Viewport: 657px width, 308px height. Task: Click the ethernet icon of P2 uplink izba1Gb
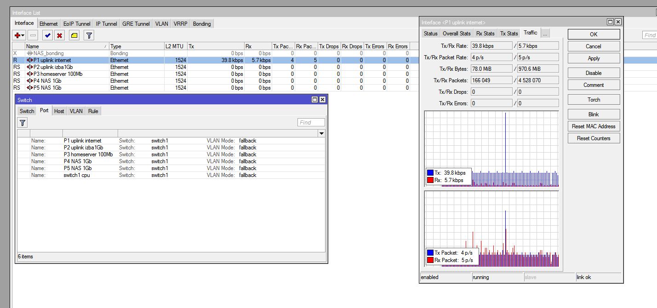point(30,67)
